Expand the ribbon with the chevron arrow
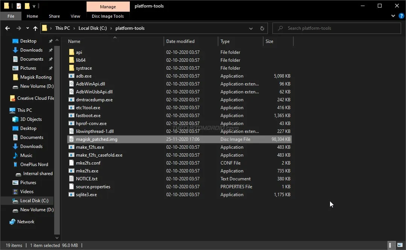406x250 pixels. click(x=393, y=16)
